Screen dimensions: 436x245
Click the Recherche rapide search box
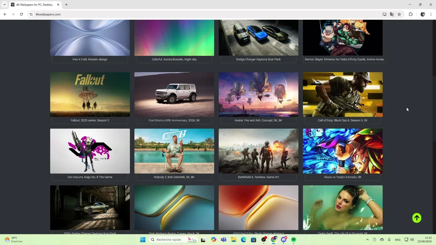174,240
